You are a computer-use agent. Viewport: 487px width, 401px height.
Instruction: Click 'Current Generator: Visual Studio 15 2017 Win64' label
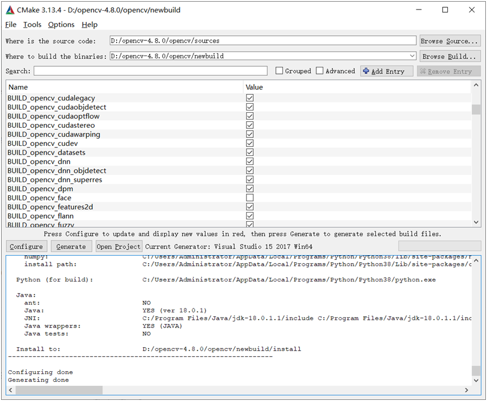(229, 247)
